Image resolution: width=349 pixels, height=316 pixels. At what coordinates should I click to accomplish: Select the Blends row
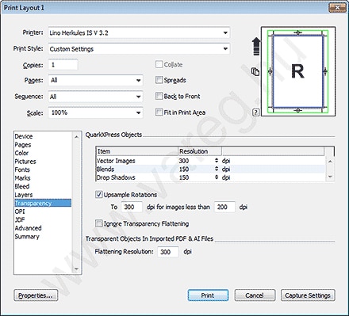(x=210, y=169)
